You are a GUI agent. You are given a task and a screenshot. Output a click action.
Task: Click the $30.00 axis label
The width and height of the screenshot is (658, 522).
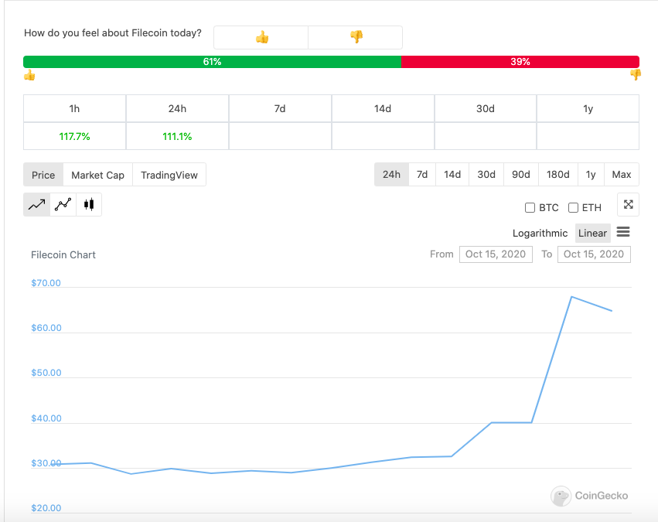46,463
